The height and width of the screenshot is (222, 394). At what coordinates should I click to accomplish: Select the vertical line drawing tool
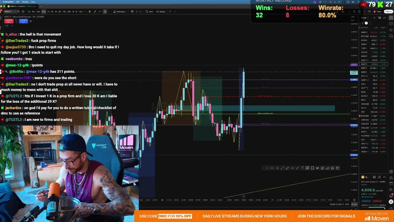(277, 168)
